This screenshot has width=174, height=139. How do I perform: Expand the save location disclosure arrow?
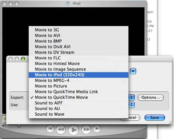(x=133, y=71)
